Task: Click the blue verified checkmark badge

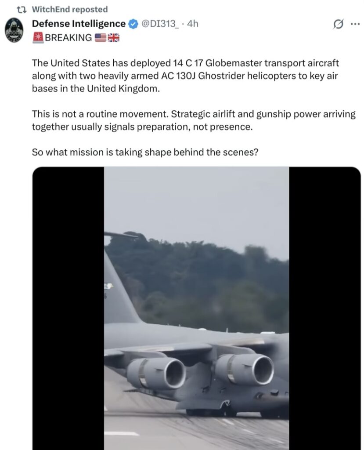Action: [133, 24]
